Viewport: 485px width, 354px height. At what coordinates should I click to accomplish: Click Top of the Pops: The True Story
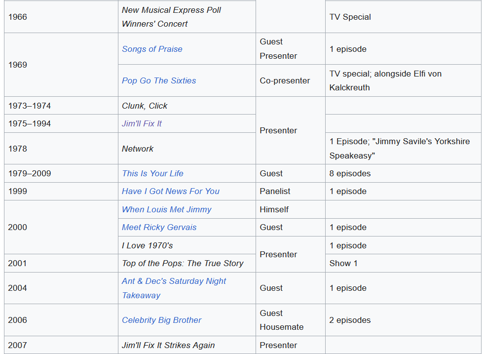(x=183, y=263)
